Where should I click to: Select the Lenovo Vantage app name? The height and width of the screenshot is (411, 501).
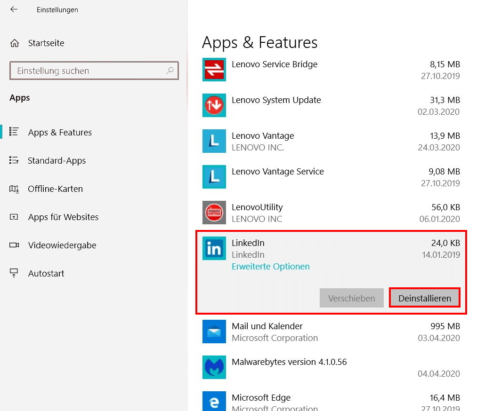coord(263,135)
